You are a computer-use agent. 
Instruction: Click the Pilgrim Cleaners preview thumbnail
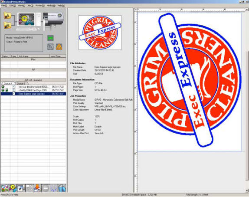(100, 33)
